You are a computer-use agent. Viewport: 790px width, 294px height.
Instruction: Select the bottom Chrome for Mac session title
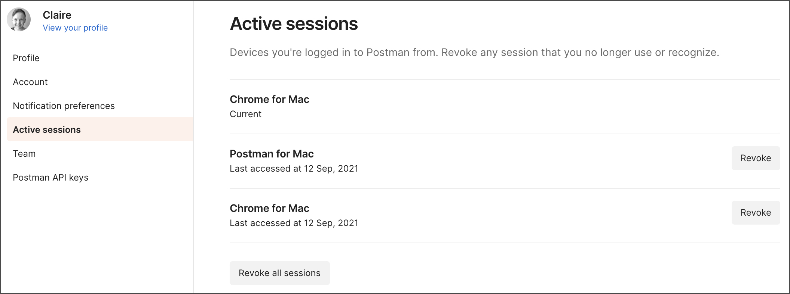point(269,209)
